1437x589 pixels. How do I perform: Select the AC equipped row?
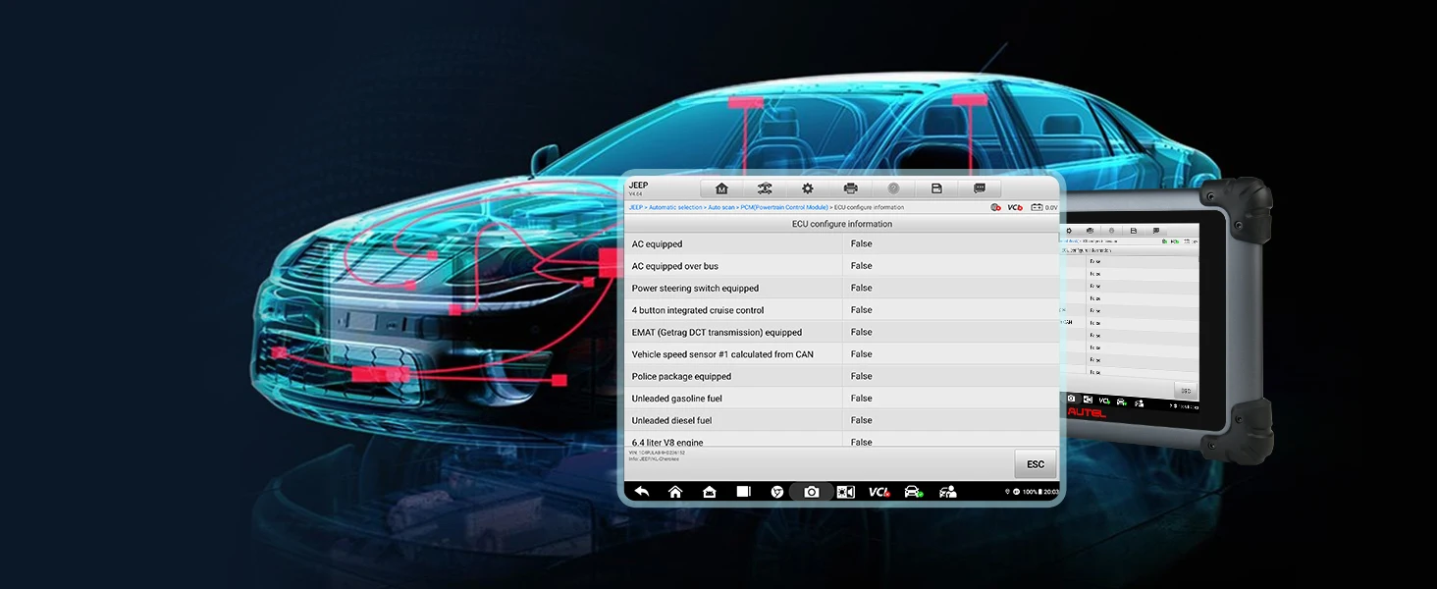(842, 243)
